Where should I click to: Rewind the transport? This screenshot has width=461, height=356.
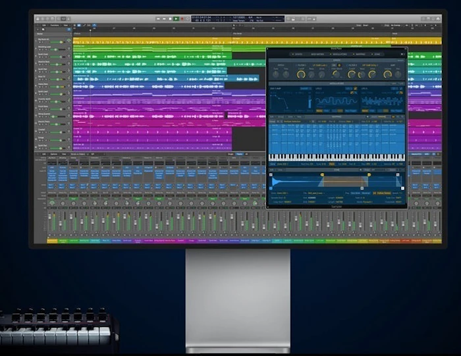tap(159, 19)
